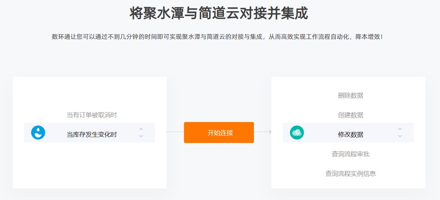The width and height of the screenshot is (440, 200).
Task: Step up in the 聚水潭 trigger selector
Action: pyautogui.click(x=141, y=129)
